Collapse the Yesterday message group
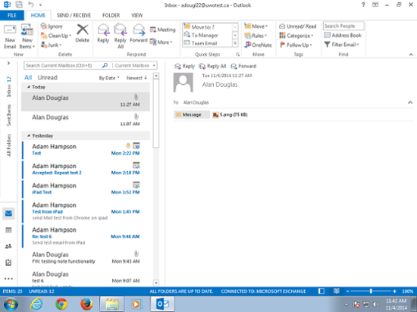417x312 pixels. click(29, 136)
